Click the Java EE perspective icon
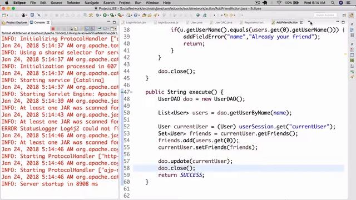Image resolution: width=356 pixels, height=200 pixels. (351, 16)
